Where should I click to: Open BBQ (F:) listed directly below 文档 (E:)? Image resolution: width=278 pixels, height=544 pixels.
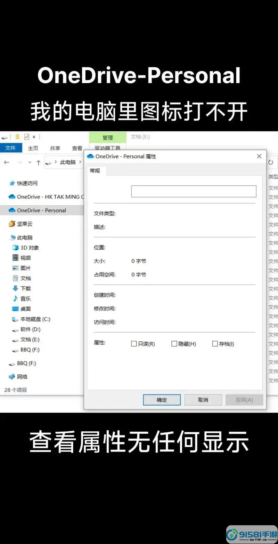[x=26, y=350]
